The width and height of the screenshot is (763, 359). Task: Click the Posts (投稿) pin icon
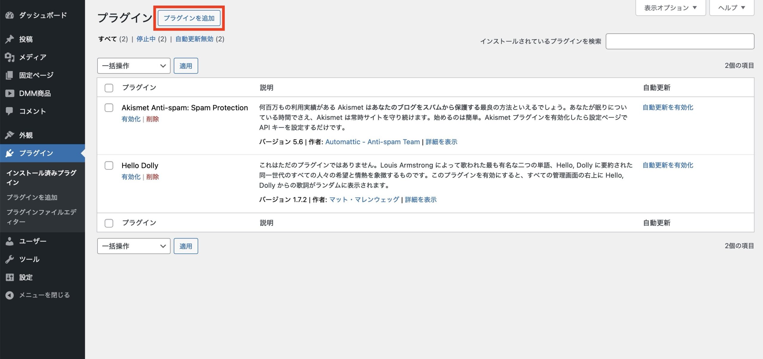pyautogui.click(x=9, y=39)
